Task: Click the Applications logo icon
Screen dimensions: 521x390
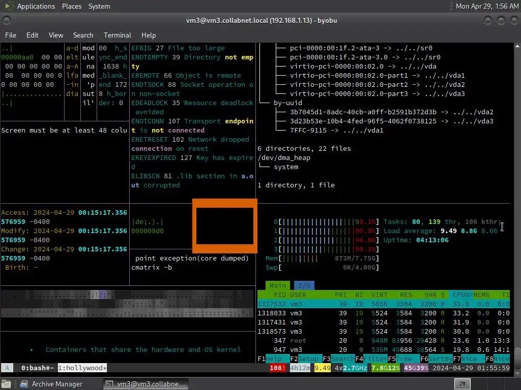Action: [x=9, y=6]
